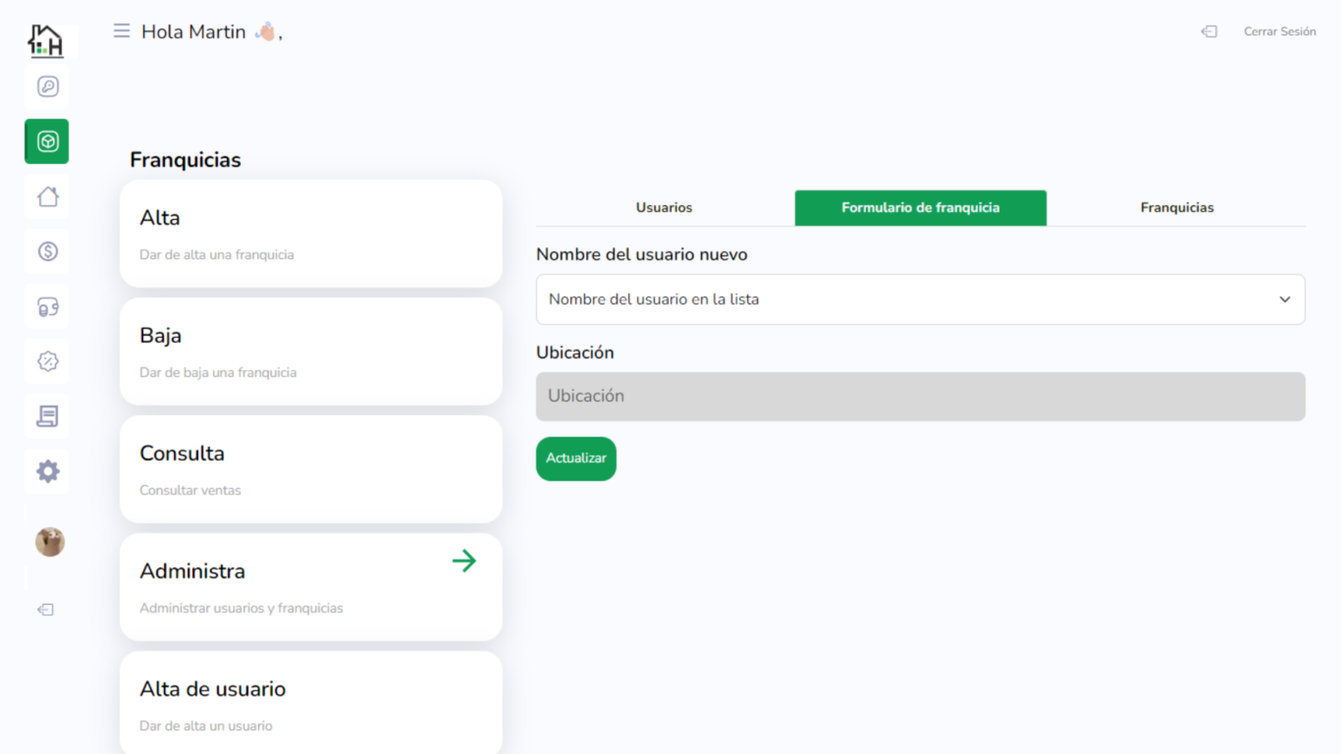
Task: Click the green arrow on the Administra card
Action: pos(464,560)
